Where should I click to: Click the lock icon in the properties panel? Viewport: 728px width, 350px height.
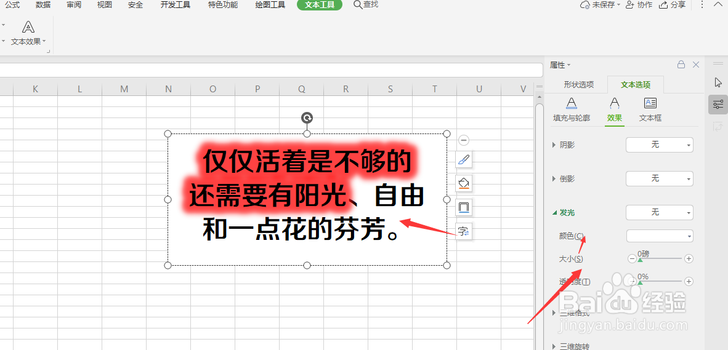[x=681, y=65]
